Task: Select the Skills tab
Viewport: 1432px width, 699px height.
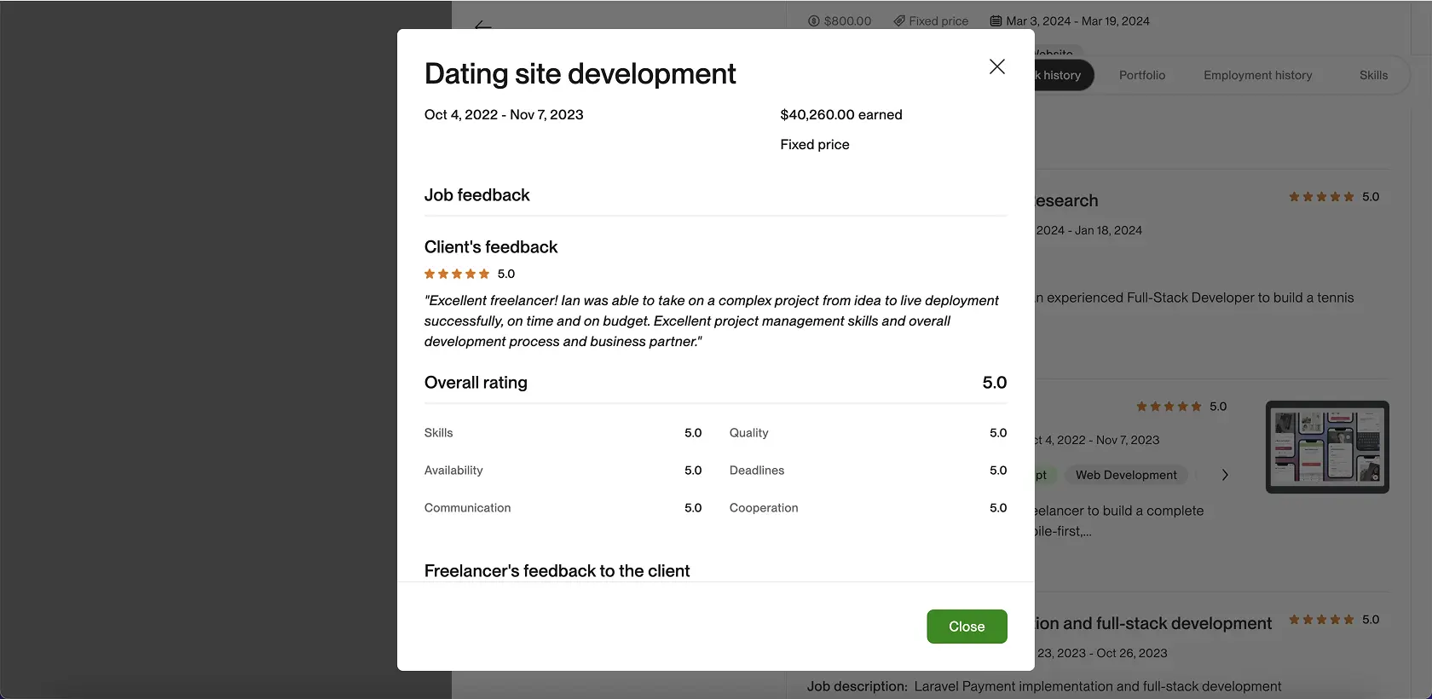Action: coord(1373,75)
